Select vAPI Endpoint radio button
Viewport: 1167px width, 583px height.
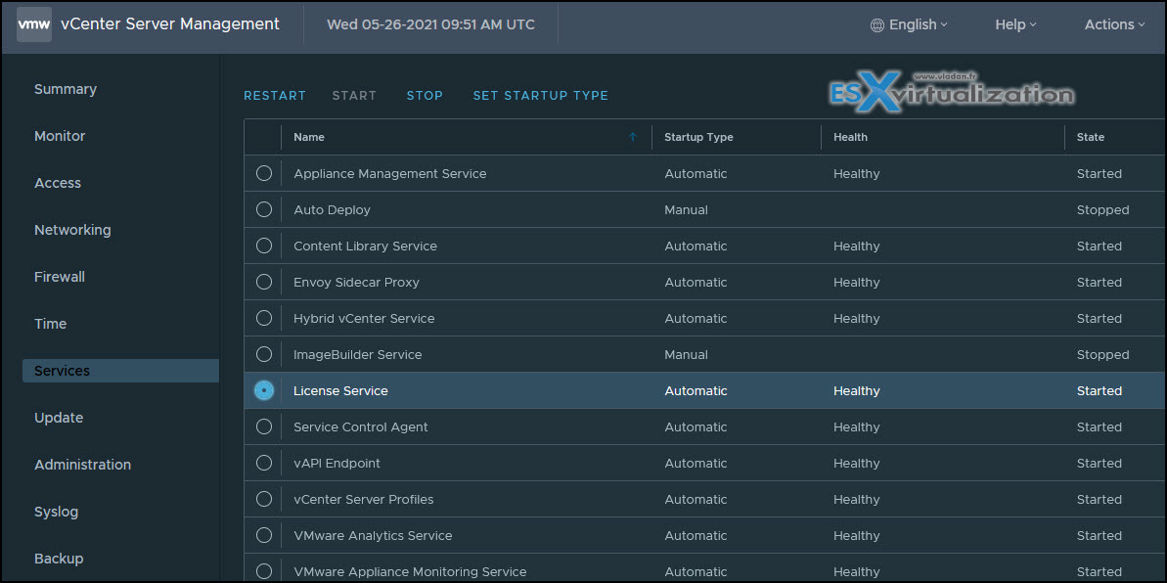264,463
